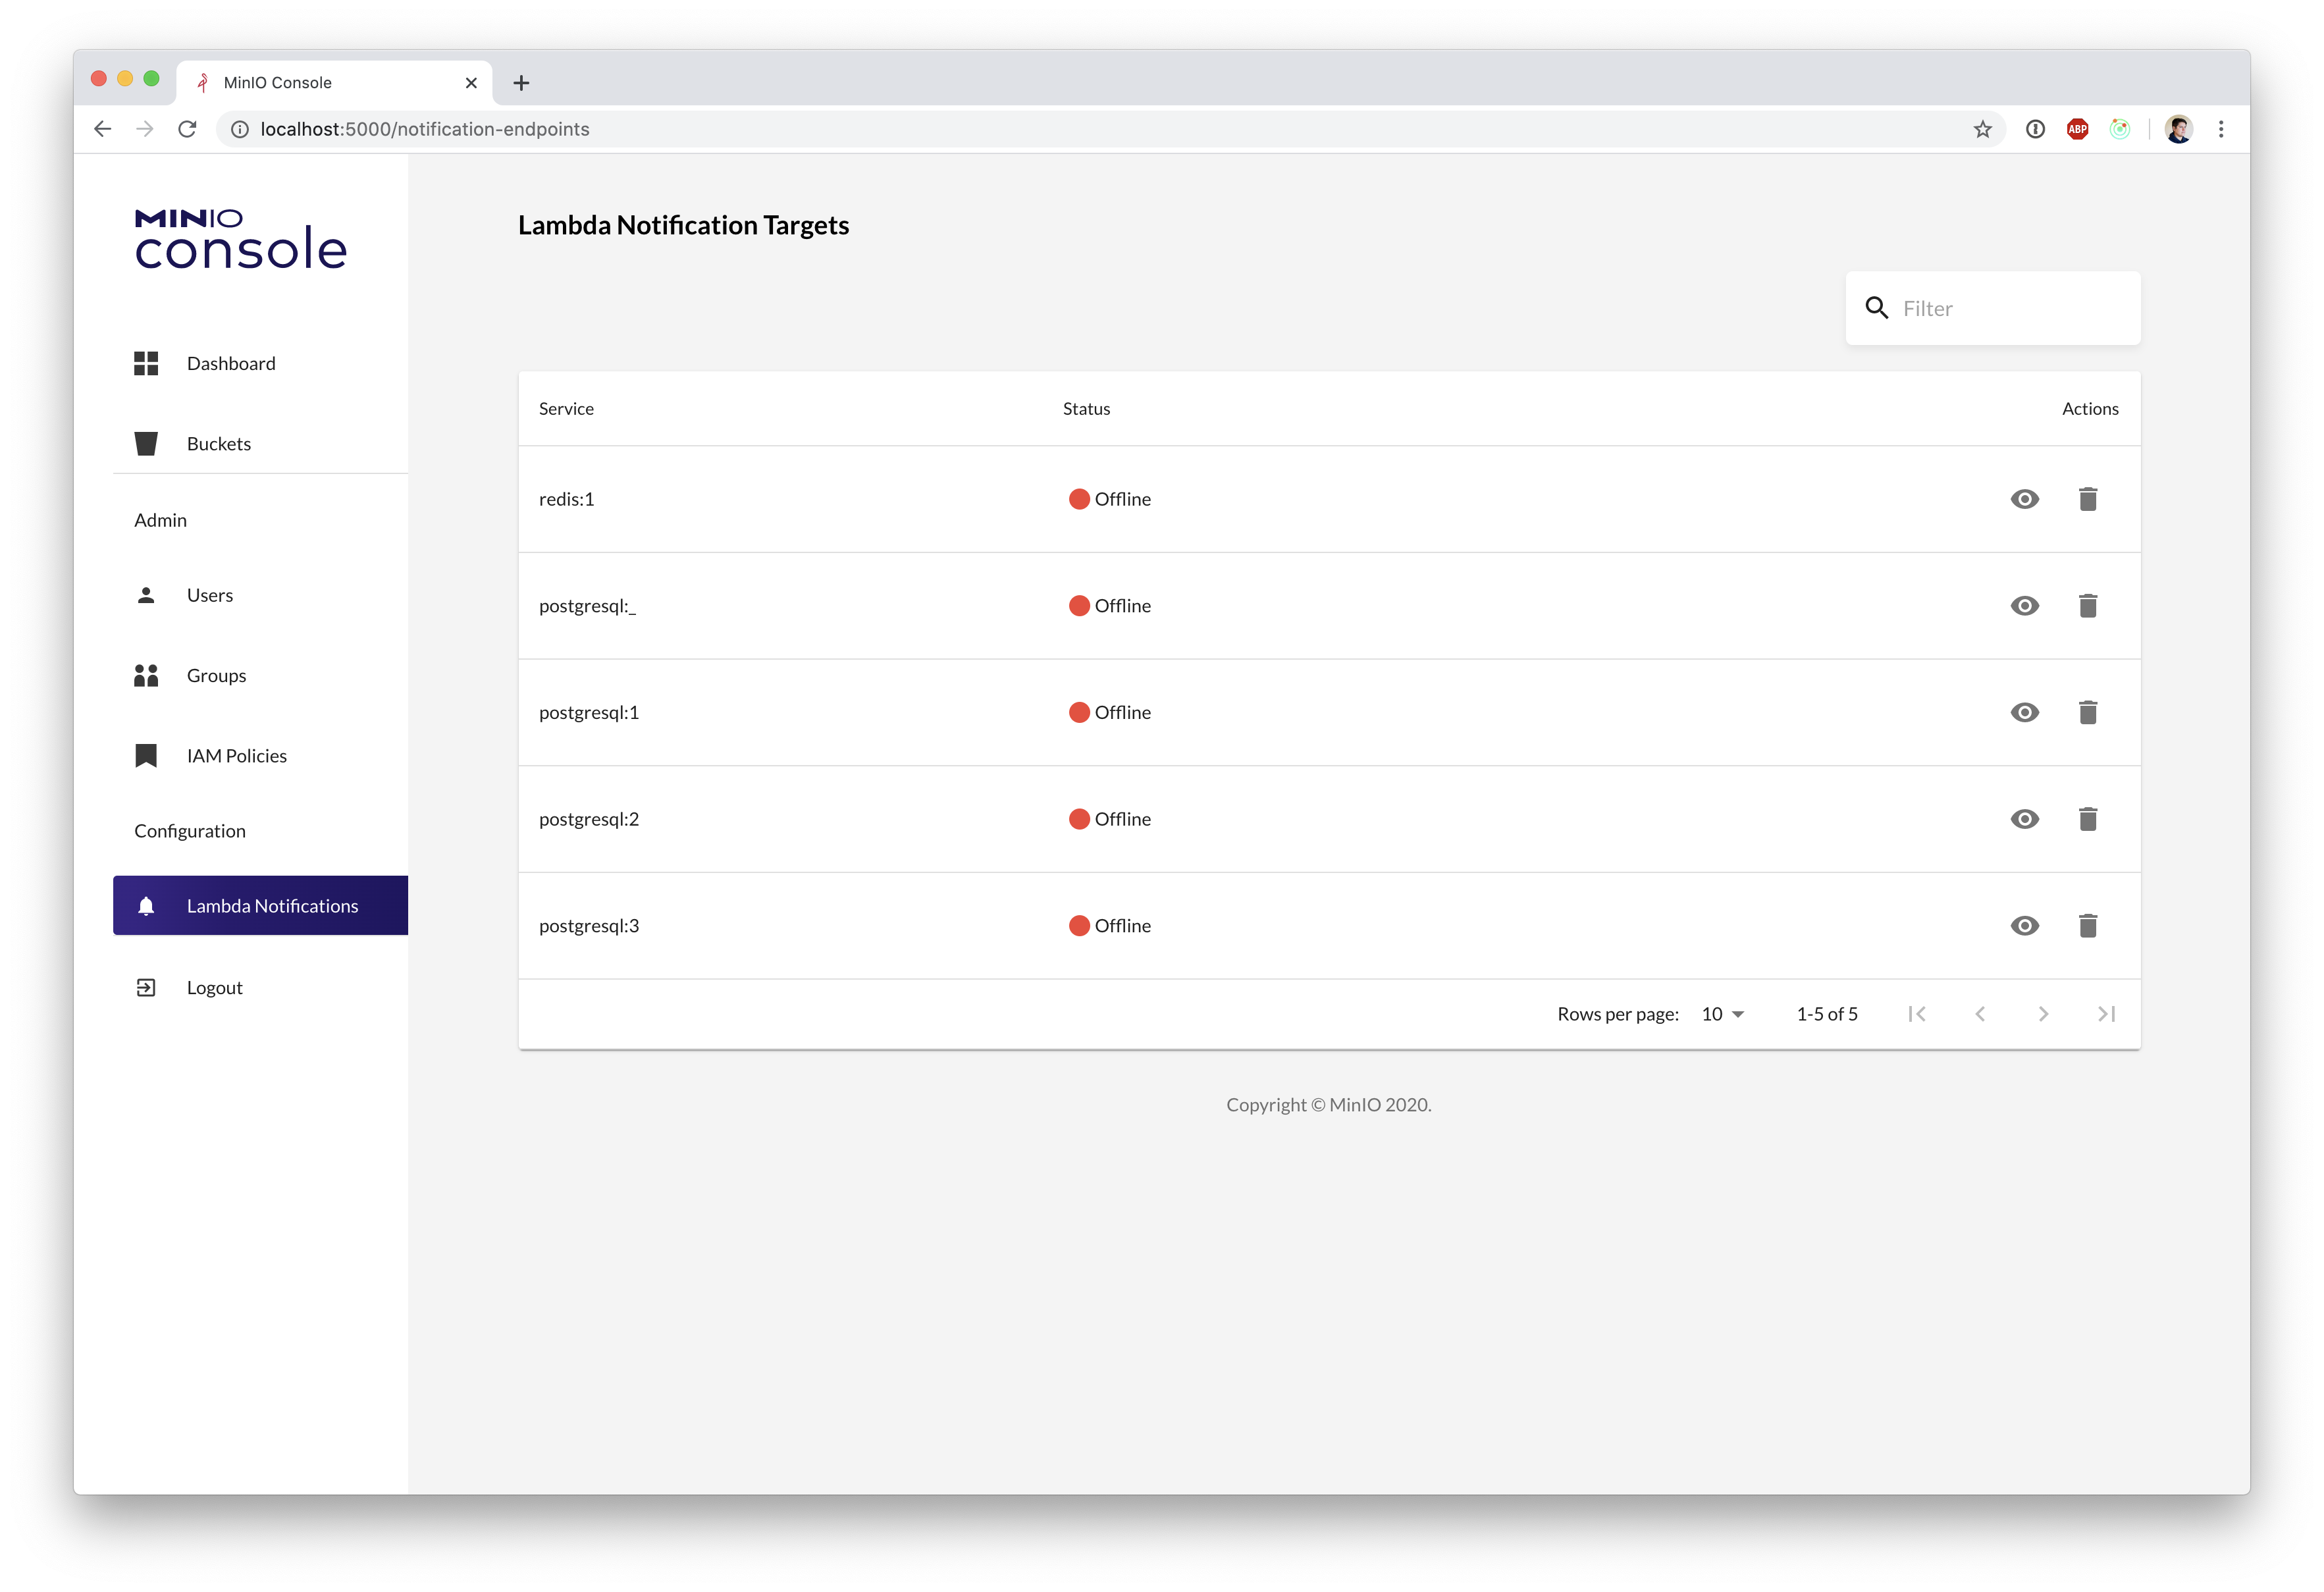The image size is (2324, 1592).
Task: Open the ABP adblock extension
Action: click(2077, 129)
